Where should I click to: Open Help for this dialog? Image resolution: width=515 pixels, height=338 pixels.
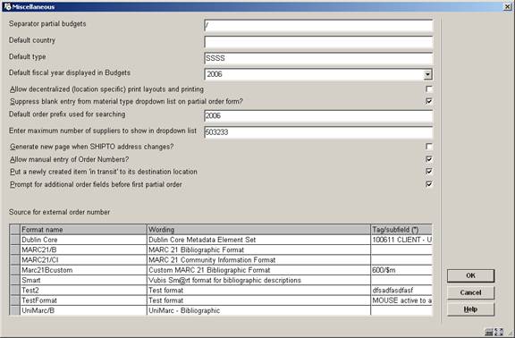coord(470,309)
